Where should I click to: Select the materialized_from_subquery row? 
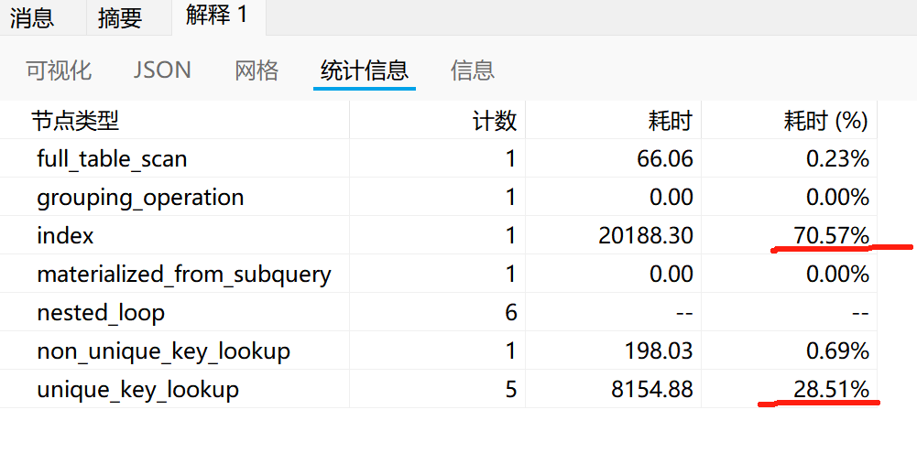(x=438, y=275)
